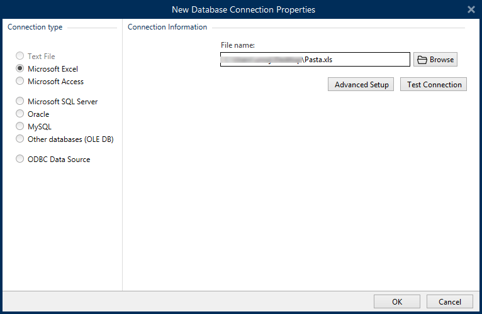Click the New Database Connection Properties title bar
The height and width of the screenshot is (314, 482).
[x=243, y=9]
